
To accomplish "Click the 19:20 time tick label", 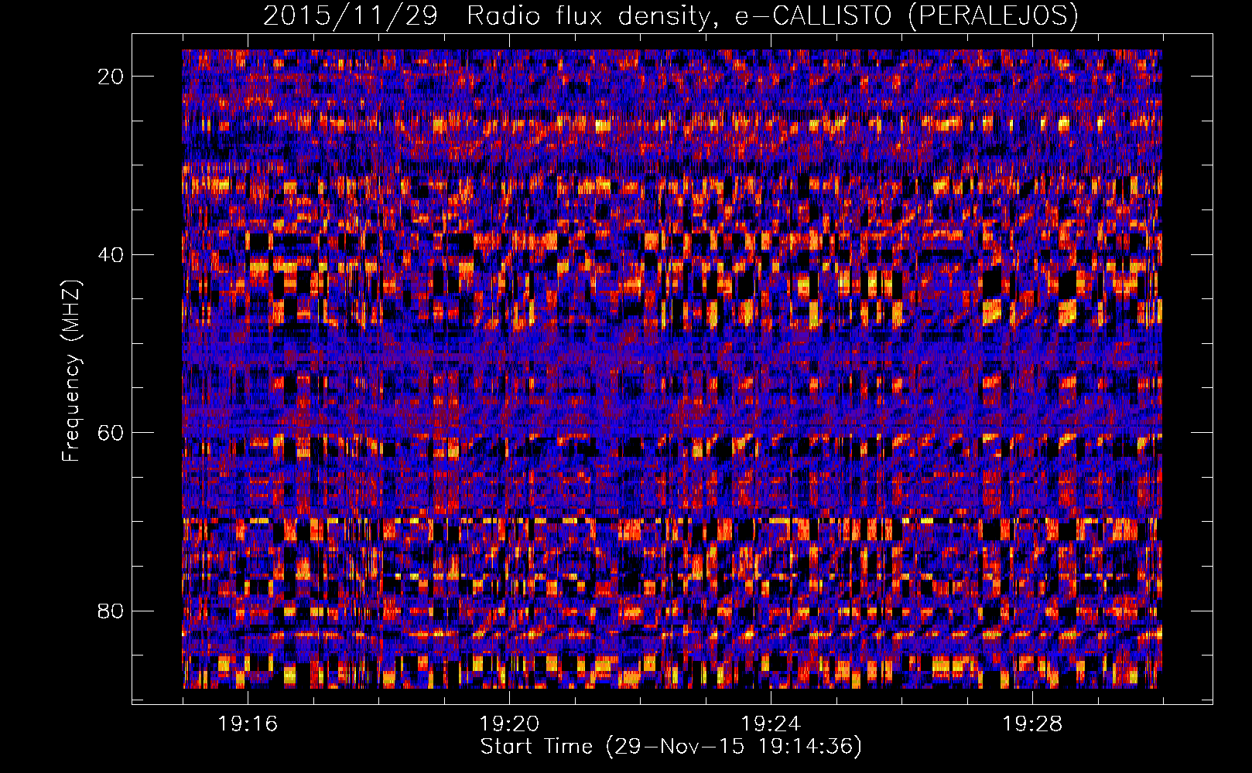I will coord(509,724).
